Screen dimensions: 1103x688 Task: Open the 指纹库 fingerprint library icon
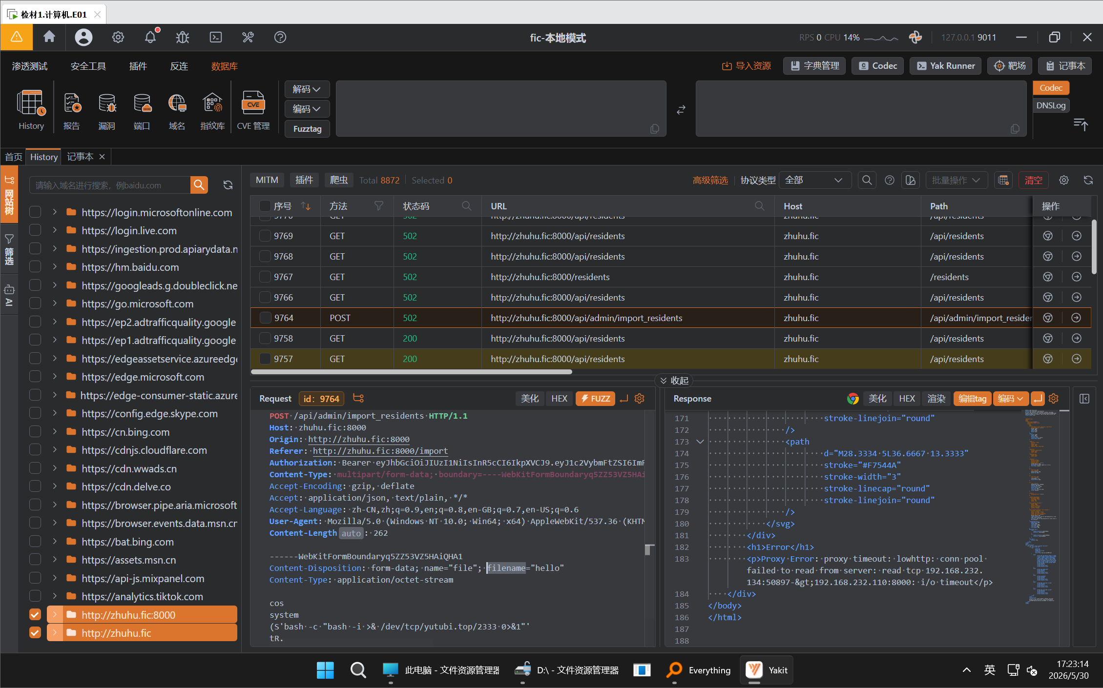[212, 110]
